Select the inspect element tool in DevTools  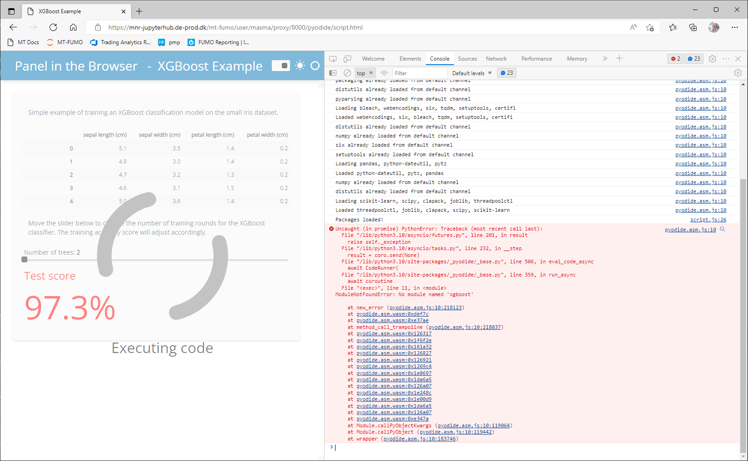click(333, 59)
